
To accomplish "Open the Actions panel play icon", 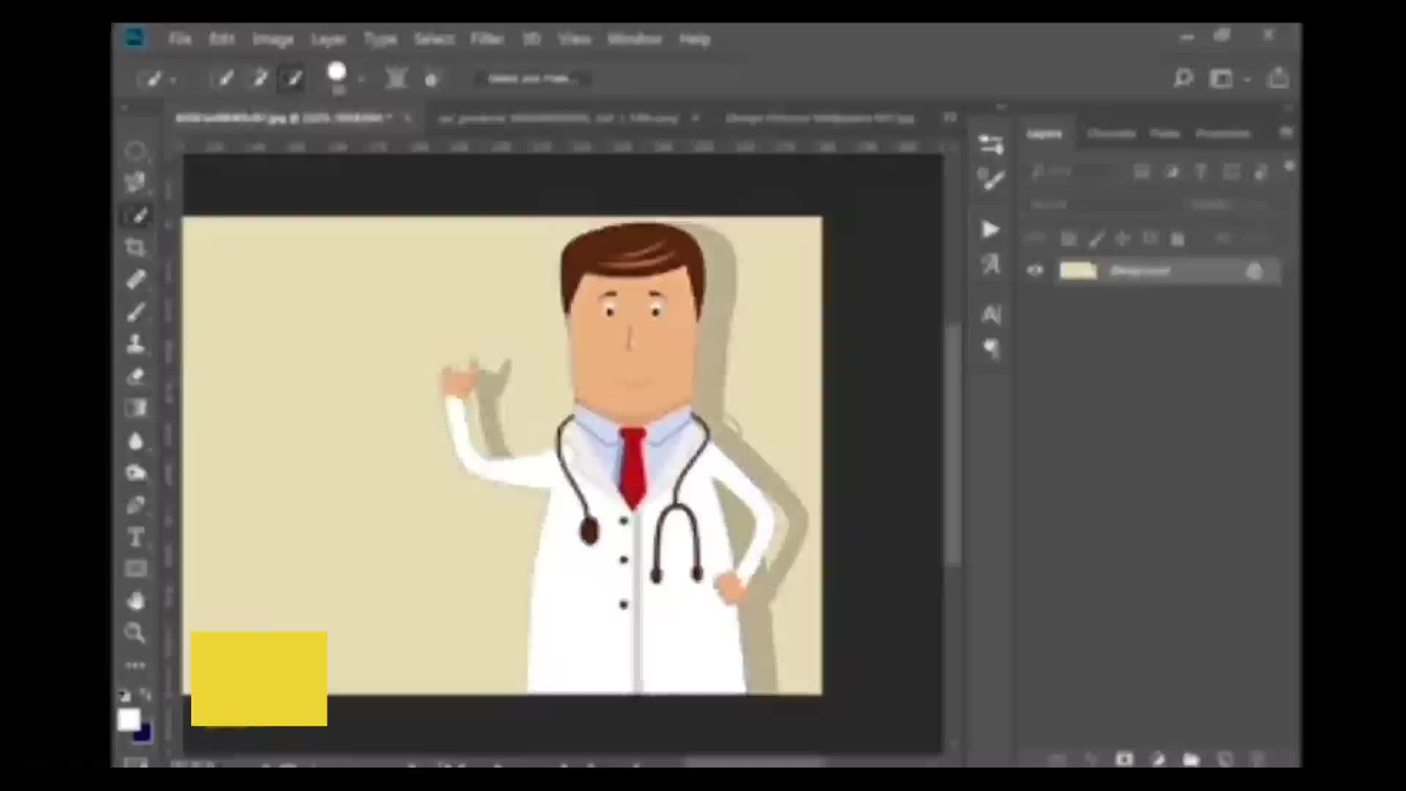I will click(990, 230).
